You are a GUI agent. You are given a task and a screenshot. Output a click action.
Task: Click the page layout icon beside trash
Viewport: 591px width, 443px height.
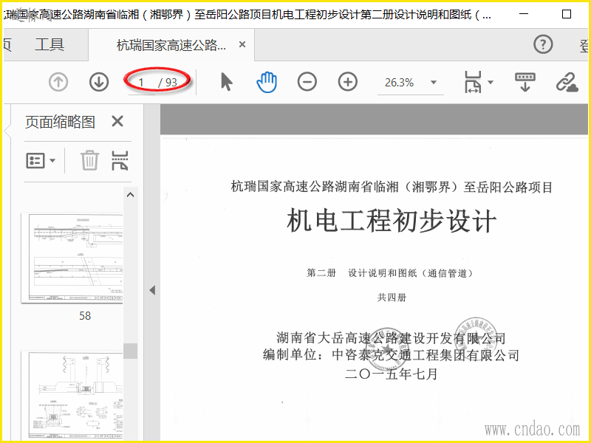(120, 160)
